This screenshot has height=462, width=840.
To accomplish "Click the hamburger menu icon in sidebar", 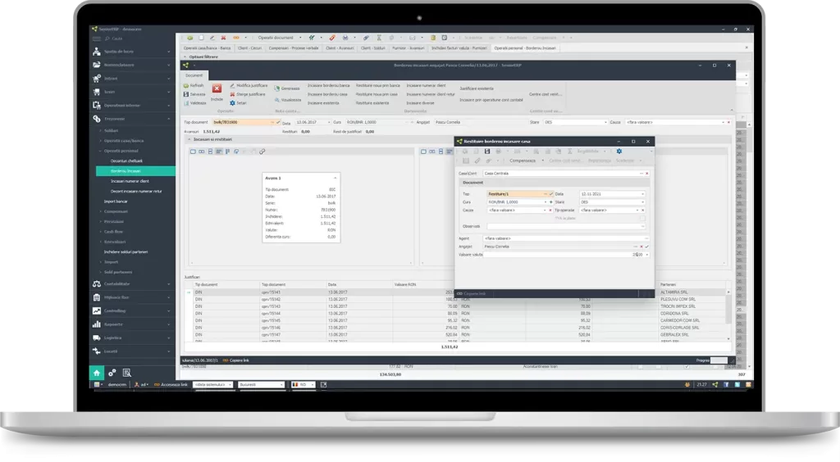I will pyautogui.click(x=97, y=38).
